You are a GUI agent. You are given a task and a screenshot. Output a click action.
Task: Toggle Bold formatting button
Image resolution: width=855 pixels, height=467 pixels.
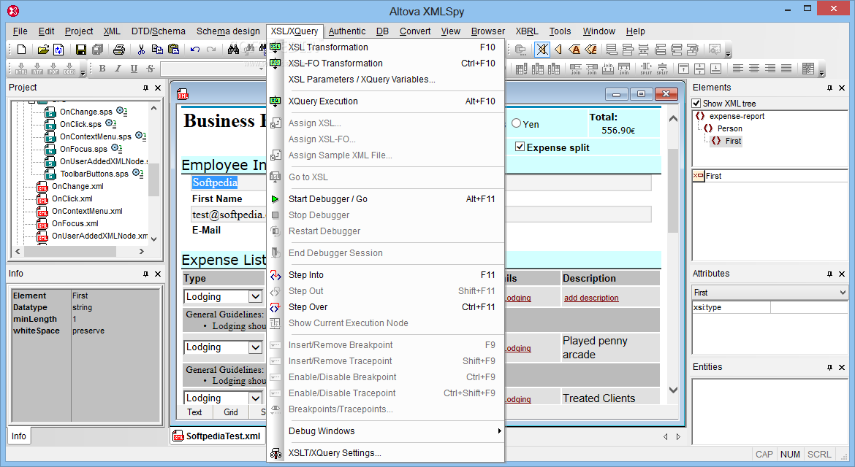pos(102,68)
